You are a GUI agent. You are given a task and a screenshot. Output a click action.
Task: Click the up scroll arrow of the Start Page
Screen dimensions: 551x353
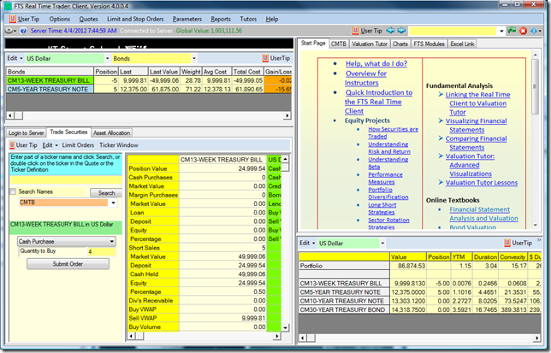536,55
